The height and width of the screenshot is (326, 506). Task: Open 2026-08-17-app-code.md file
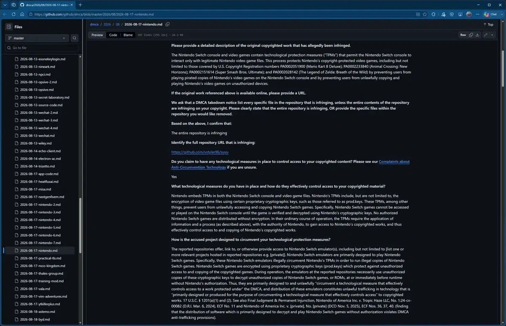click(x=40, y=174)
